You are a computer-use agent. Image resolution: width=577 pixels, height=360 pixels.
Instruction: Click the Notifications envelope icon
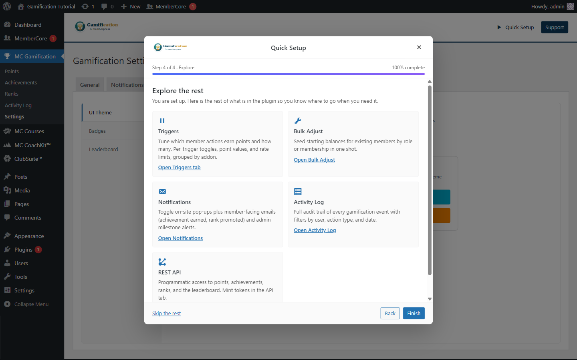click(162, 192)
